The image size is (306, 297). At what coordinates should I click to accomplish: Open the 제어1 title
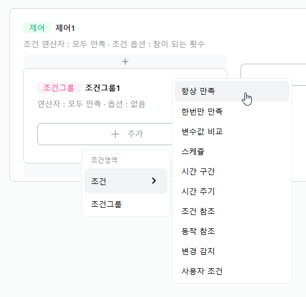(65, 28)
